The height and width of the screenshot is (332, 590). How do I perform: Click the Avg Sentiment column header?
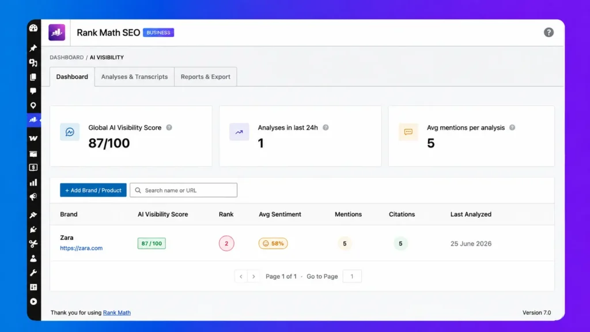tap(280, 214)
